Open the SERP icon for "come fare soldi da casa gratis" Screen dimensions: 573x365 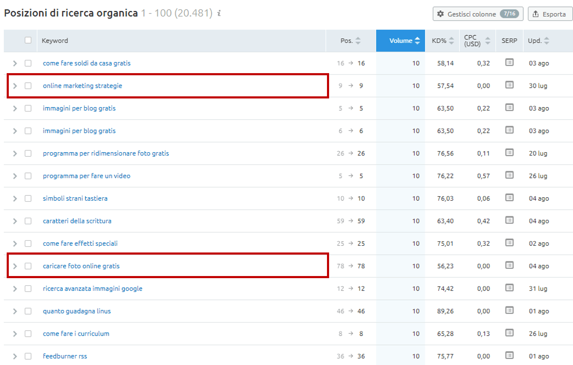[509, 63]
